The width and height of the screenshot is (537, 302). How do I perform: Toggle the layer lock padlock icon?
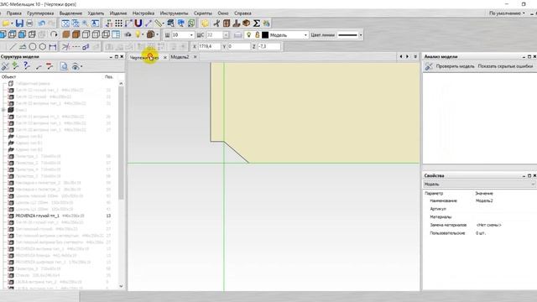[x=258, y=35]
